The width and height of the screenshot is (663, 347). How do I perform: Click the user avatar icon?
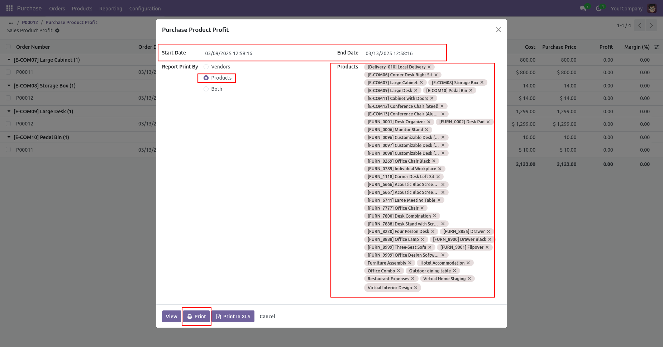click(x=652, y=8)
